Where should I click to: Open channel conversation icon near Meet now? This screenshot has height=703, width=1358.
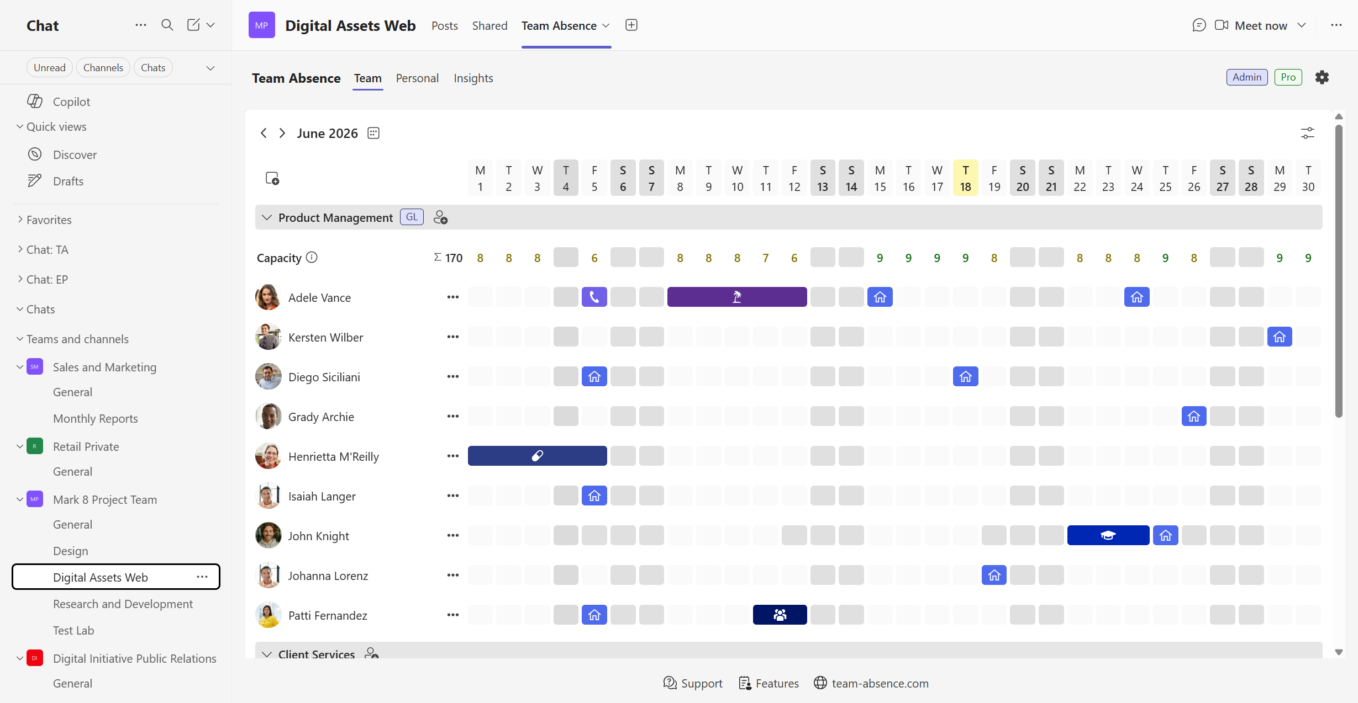[x=1199, y=25]
